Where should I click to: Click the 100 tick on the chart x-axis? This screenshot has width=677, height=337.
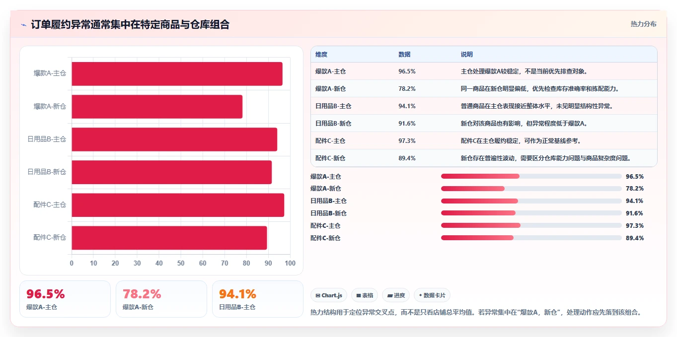[290, 263]
